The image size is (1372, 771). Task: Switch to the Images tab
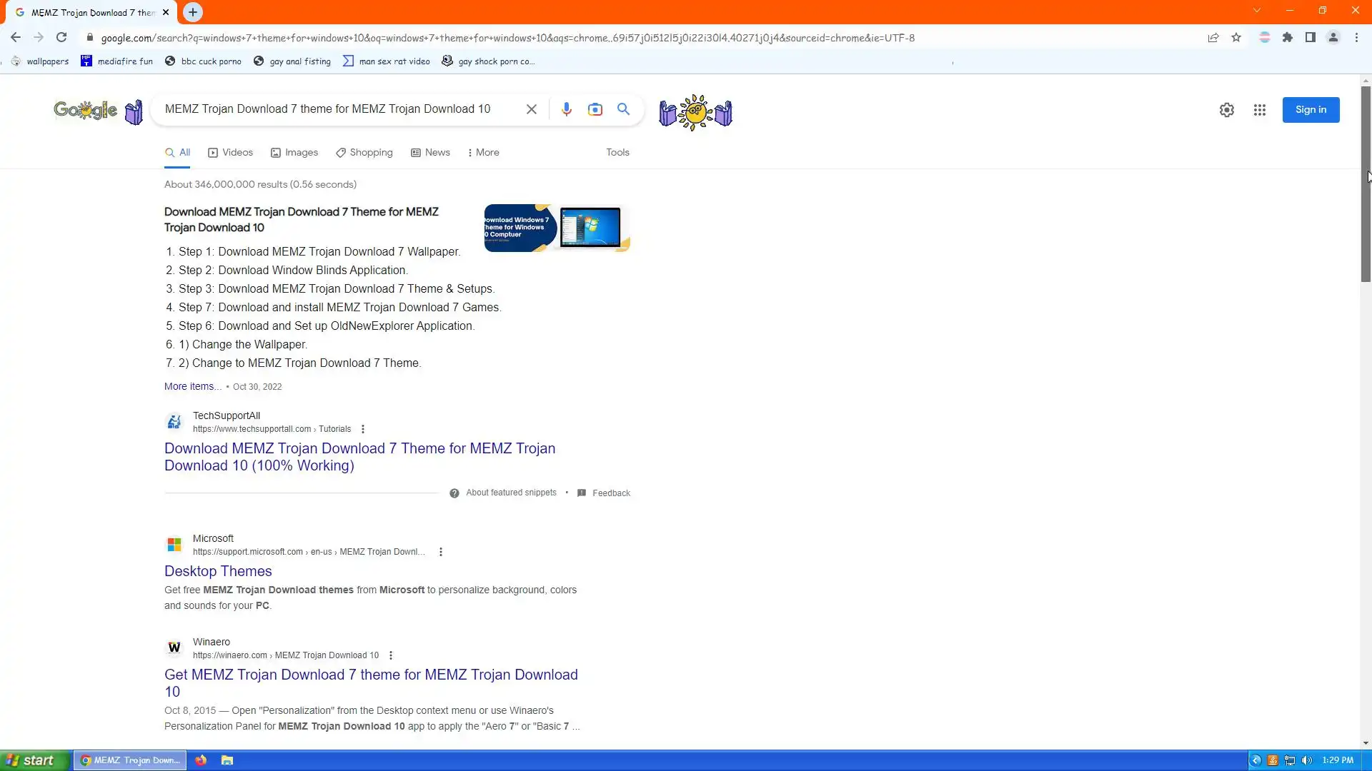(294, 153)
